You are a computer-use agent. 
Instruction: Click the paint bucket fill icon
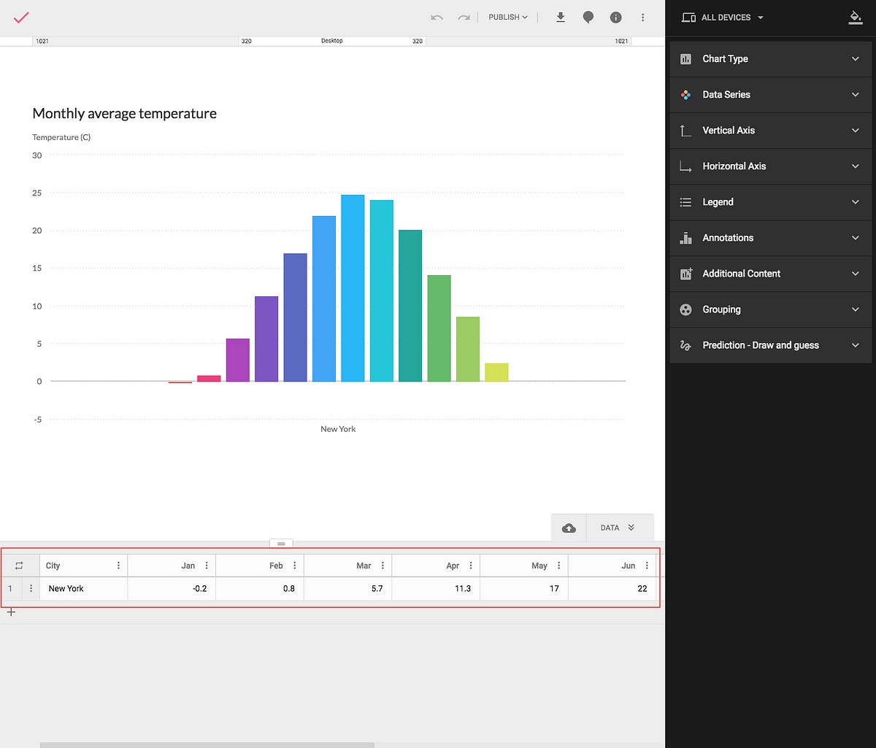856,17
